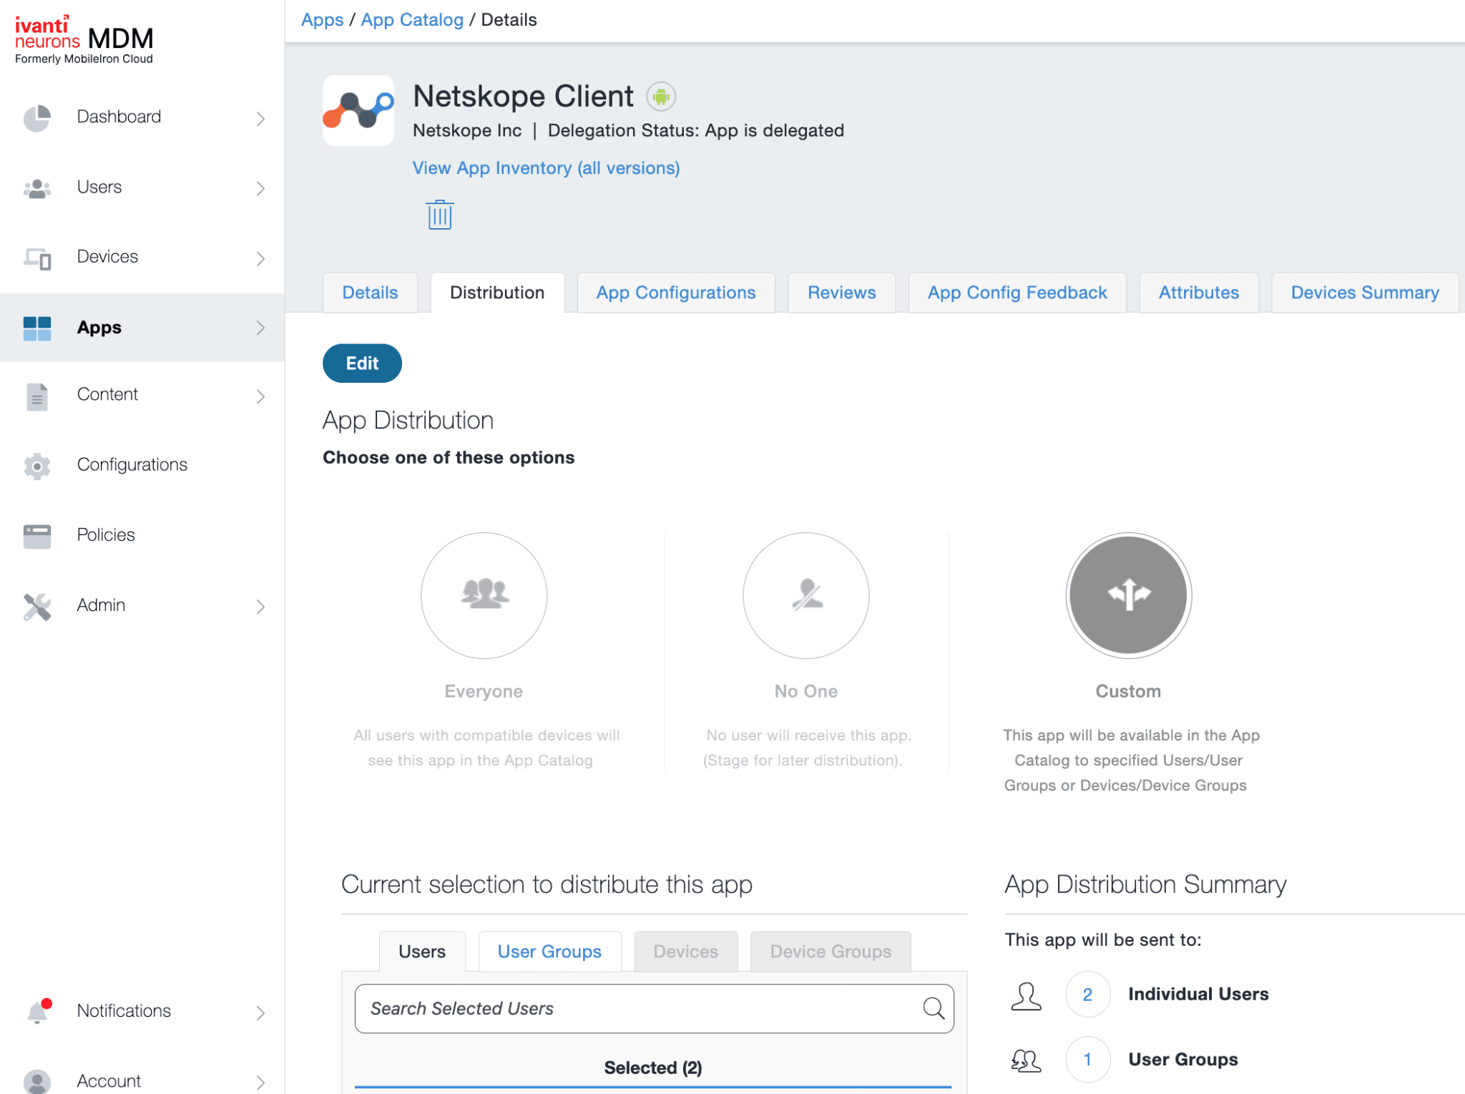This screenshot has height=1094, width=1465.
Task: Select the Apps grid icon in sidebar
Action: coord(36,328)
